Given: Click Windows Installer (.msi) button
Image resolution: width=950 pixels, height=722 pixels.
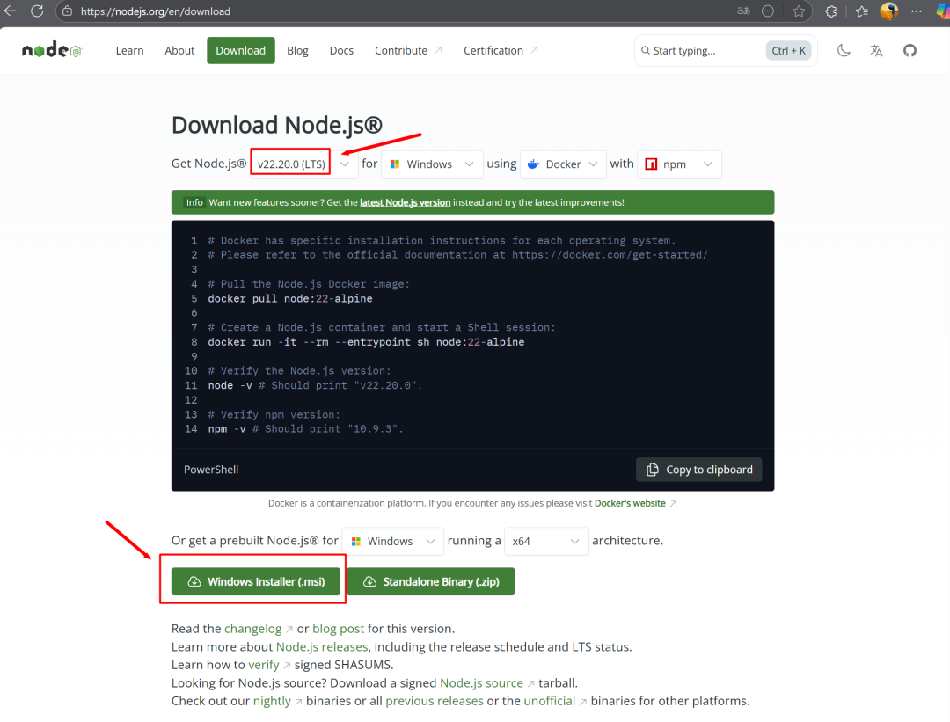Looking at the screenshot, I should click(256, 581).
